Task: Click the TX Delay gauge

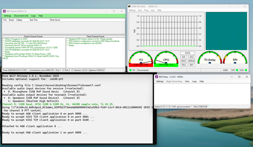Action: [210, 57]
